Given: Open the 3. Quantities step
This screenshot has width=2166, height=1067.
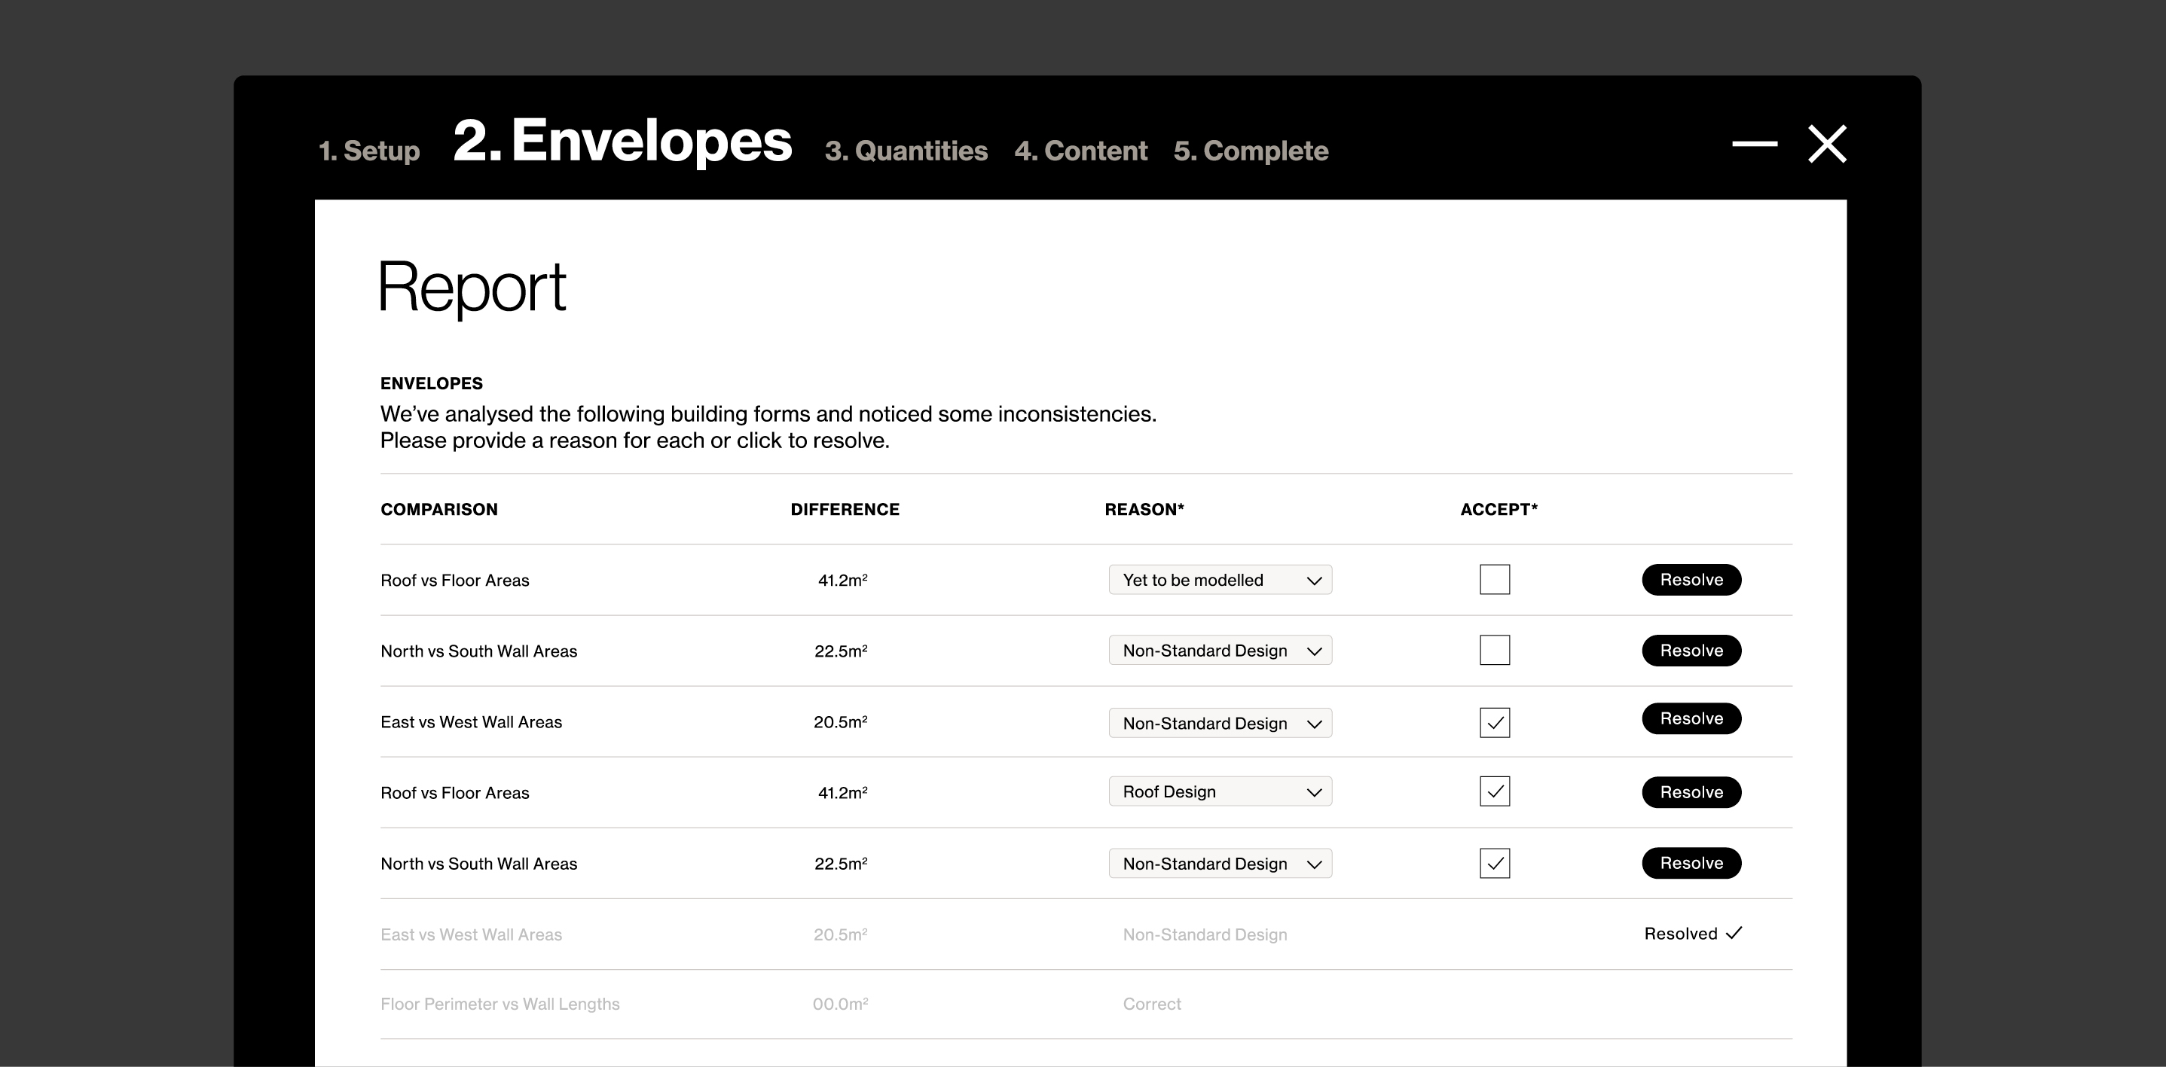Looking at the screenshot, I should (x=906, y=151).
